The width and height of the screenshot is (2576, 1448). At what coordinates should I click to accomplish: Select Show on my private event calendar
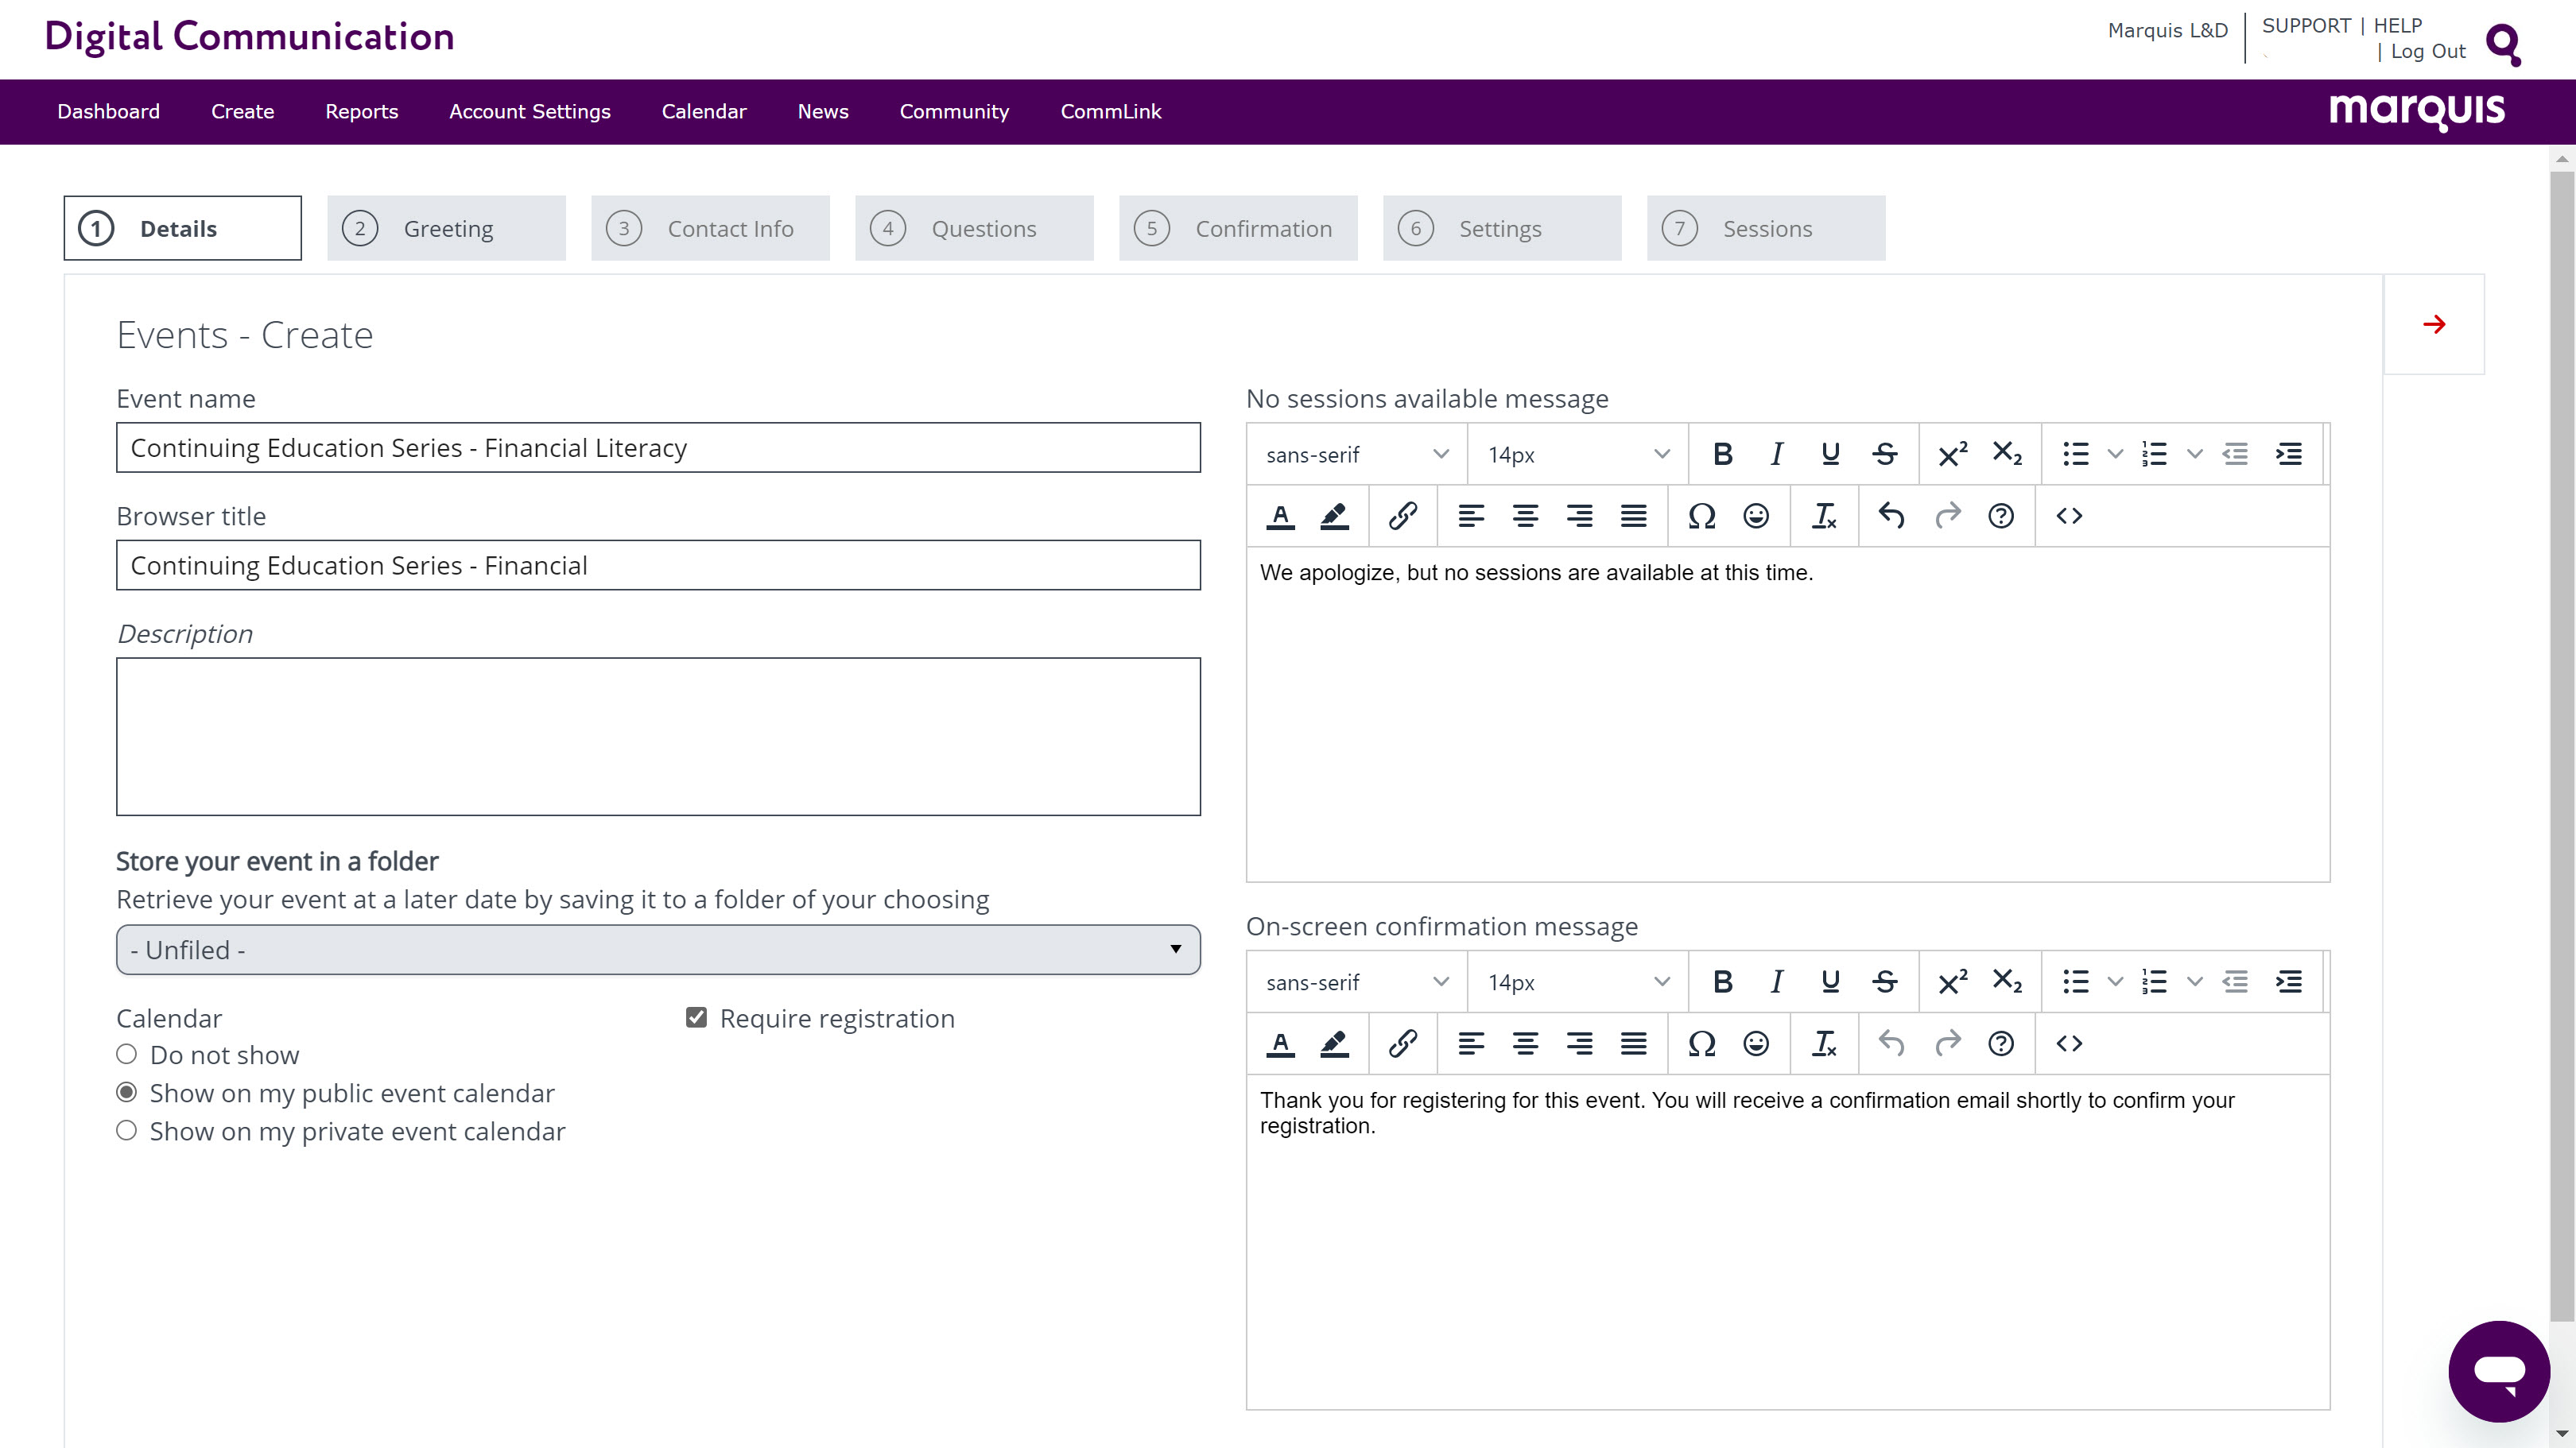[126, 1130]
